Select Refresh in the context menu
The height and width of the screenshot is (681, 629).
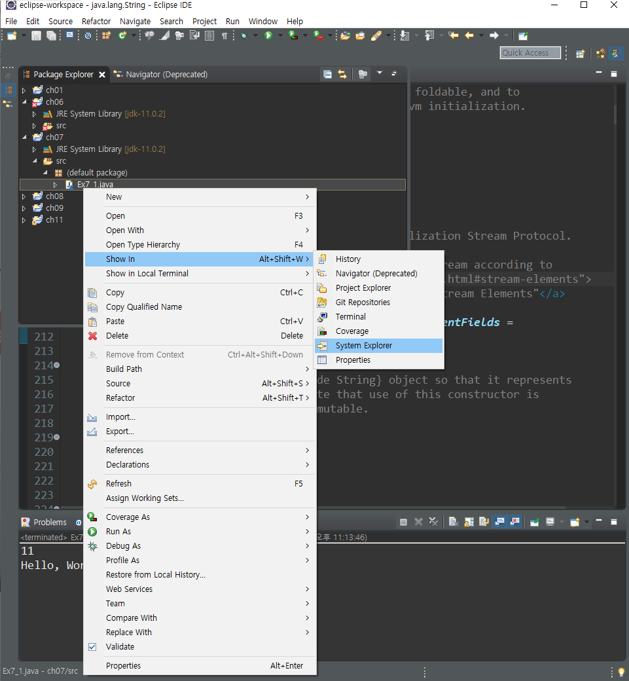tap(199, 484)
